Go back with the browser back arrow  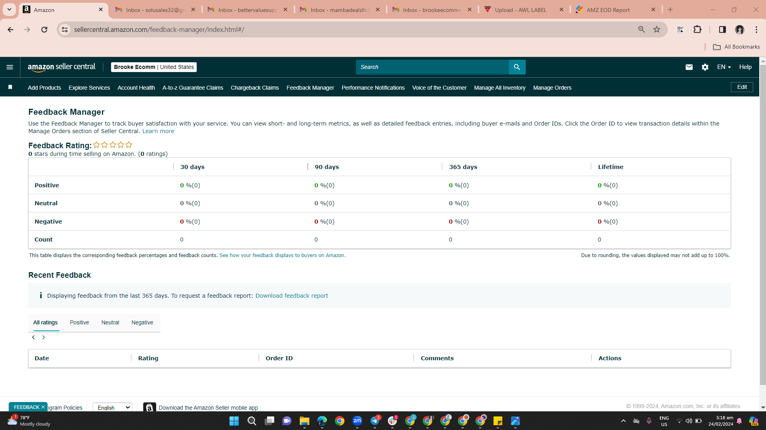click(x=10, y=29)
